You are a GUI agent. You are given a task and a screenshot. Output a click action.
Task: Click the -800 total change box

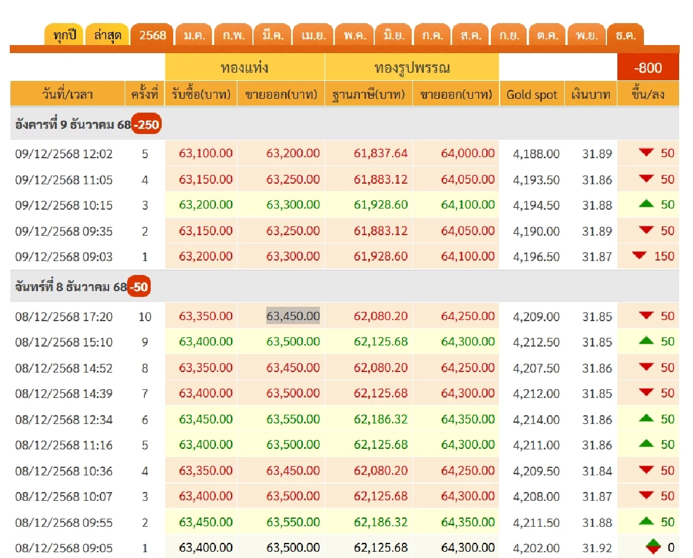pyautogui.click(x=647, y=68)
